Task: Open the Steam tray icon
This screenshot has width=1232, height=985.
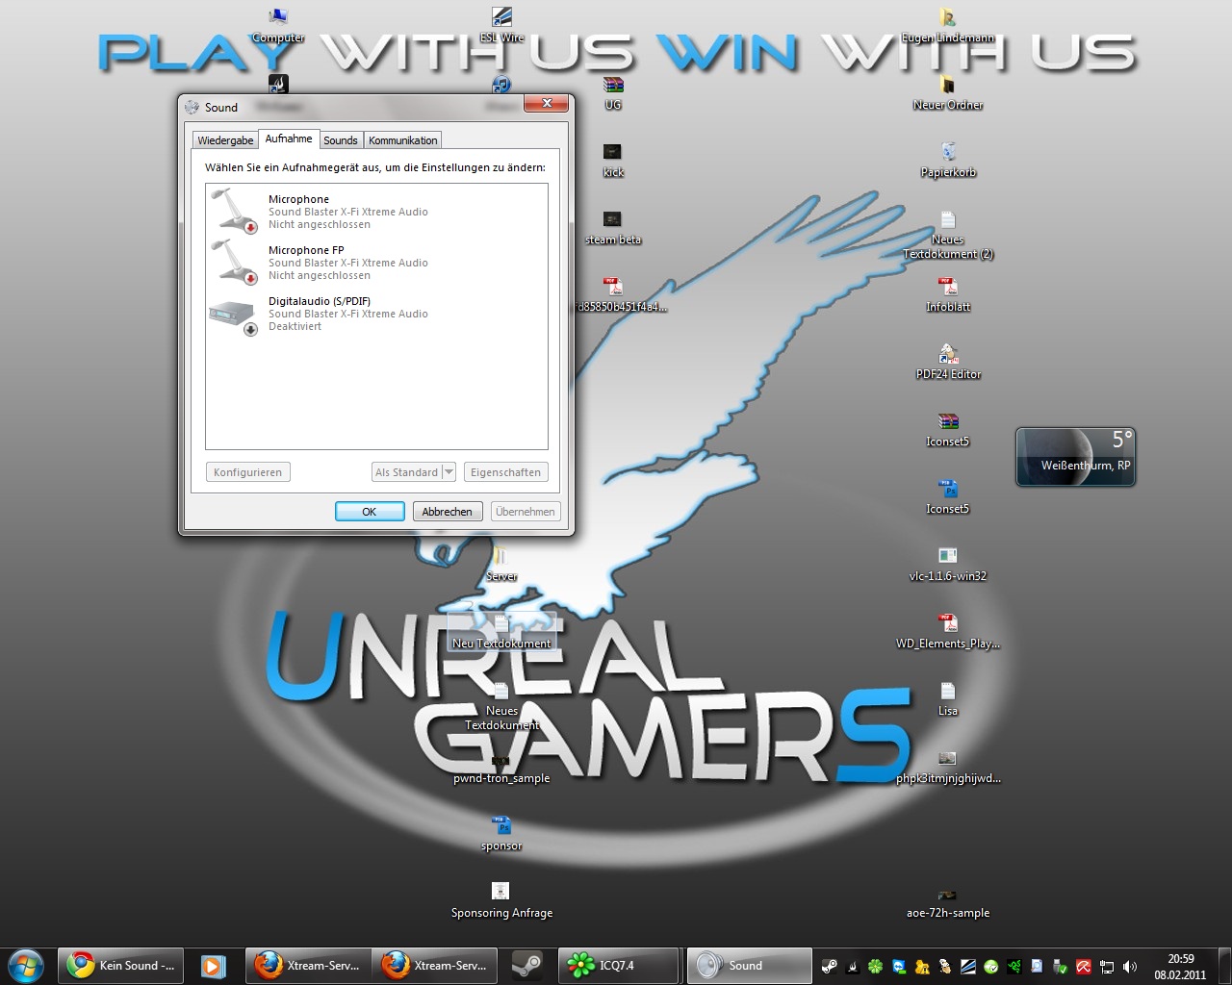Action: pyautogui.click(x=829, y=967)
